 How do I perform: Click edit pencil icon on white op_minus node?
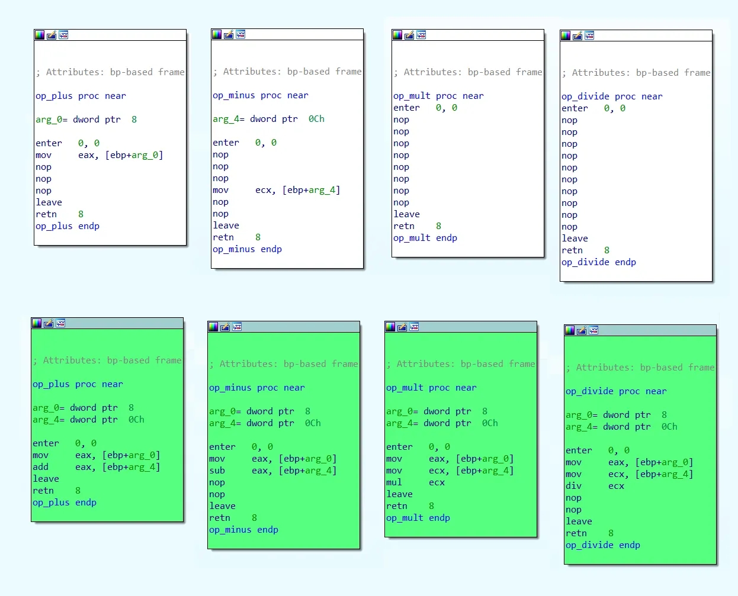pos(229,34)
